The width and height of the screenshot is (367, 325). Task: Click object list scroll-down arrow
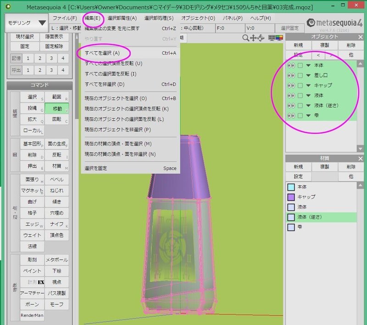360,148
